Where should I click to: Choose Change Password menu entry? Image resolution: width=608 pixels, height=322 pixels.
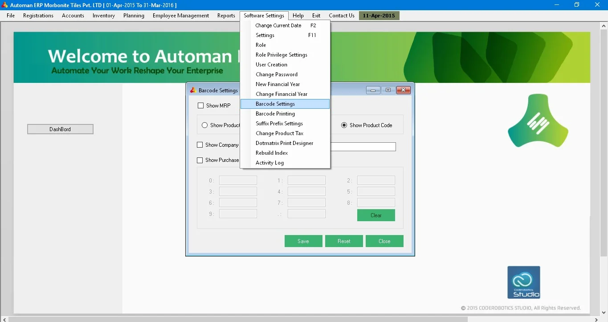pos(285,74)
